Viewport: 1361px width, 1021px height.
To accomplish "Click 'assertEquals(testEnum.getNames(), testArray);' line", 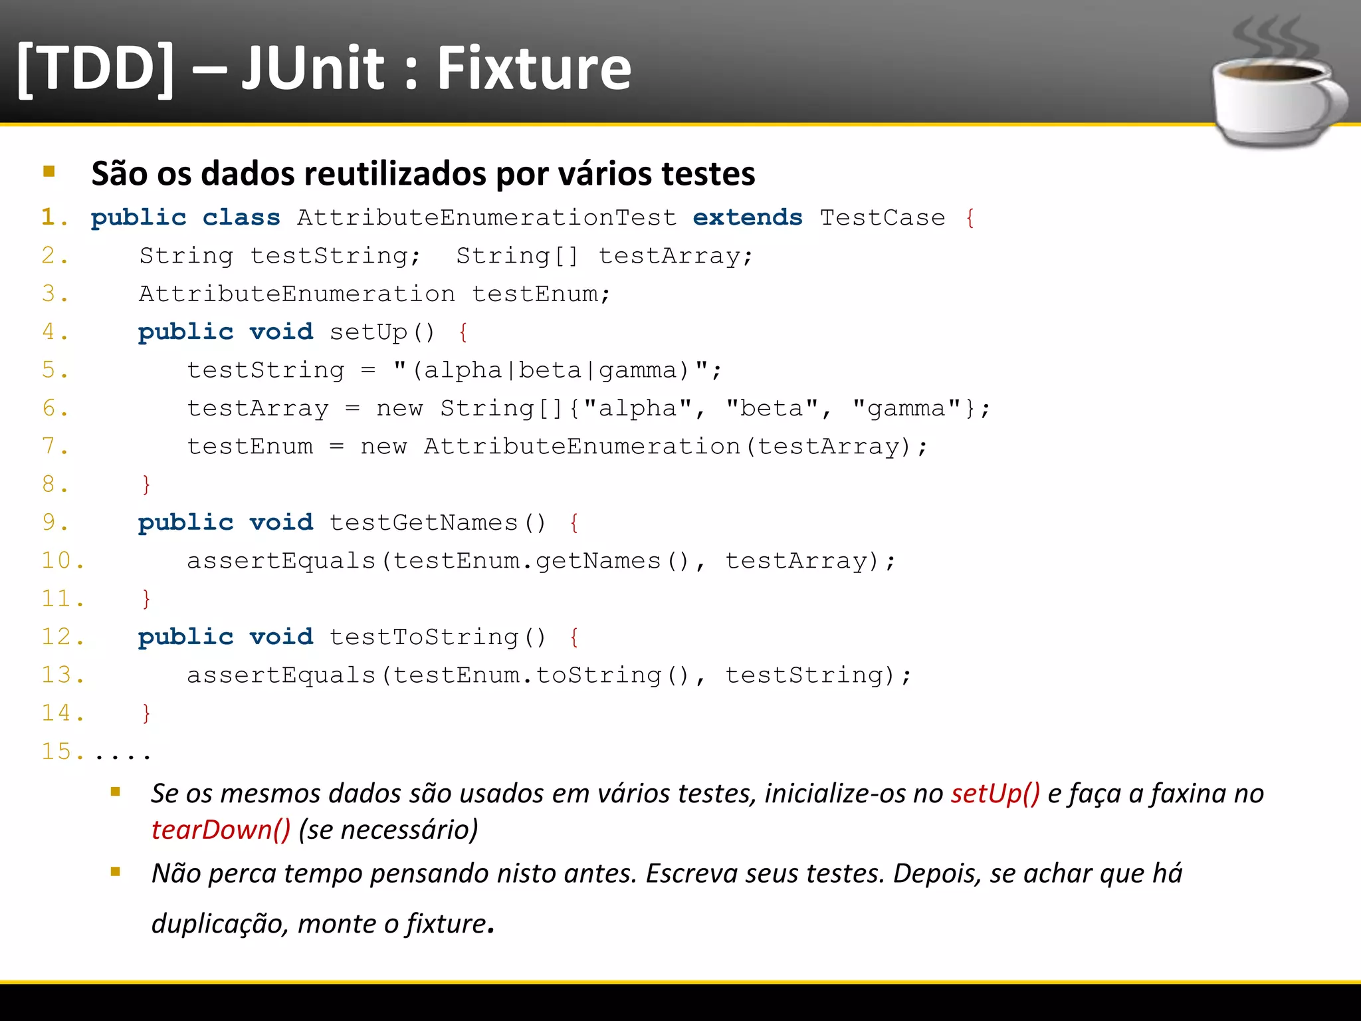I will coord(541,561).
